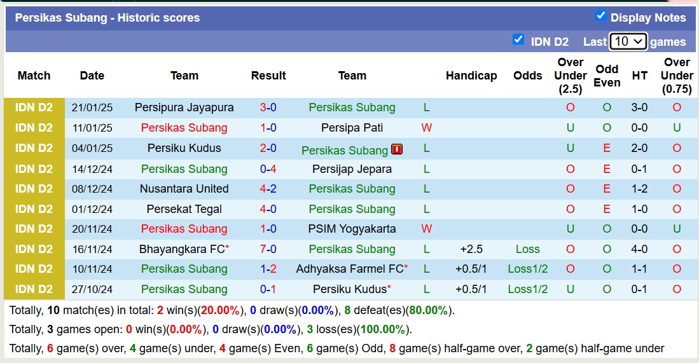Click the asterisk beside Adhyaksa Farmel FC
Image resolution: width=699 pixels, height=363 pixels.
click(406, 268)
